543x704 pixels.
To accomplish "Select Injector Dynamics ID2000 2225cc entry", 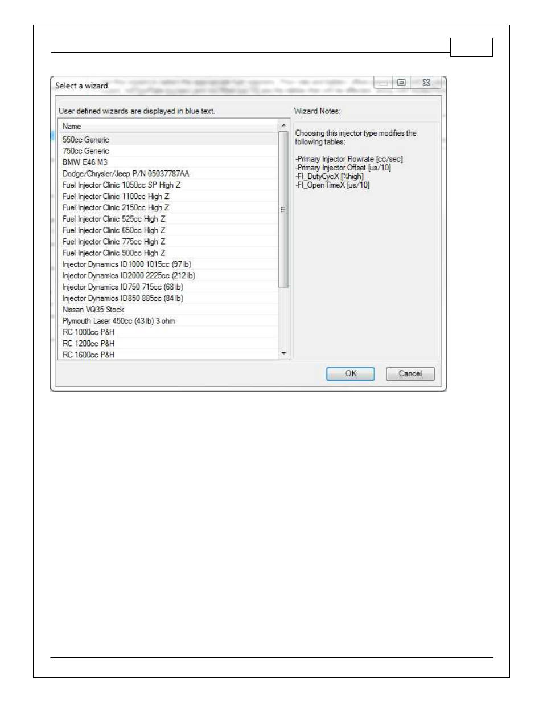I will (x=168, y=276).
